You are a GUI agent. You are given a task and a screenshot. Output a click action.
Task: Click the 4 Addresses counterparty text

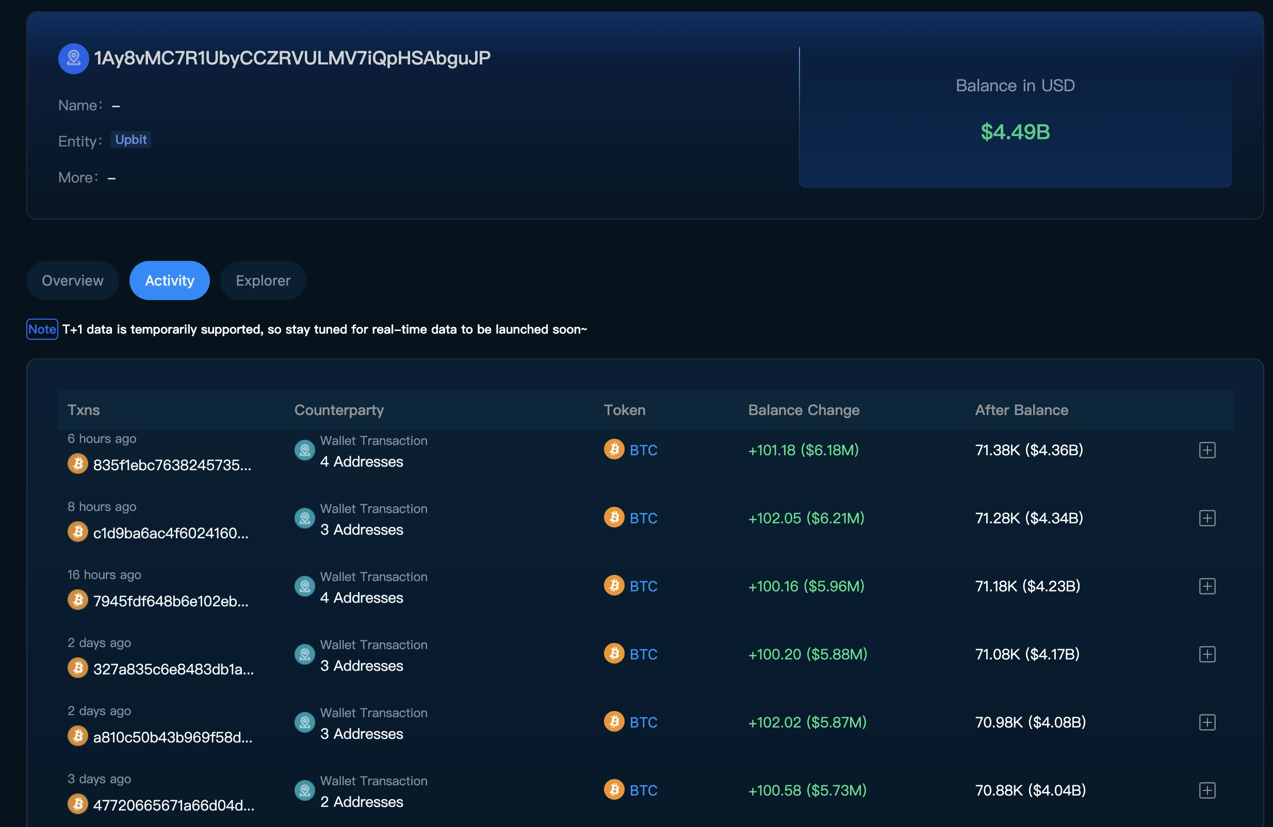tap(361, 462)
